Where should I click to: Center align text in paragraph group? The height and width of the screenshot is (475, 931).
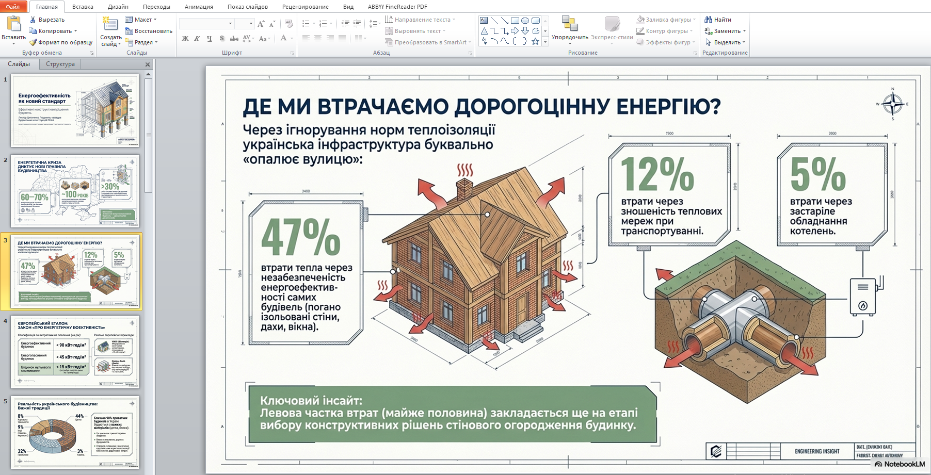[318, 39]
